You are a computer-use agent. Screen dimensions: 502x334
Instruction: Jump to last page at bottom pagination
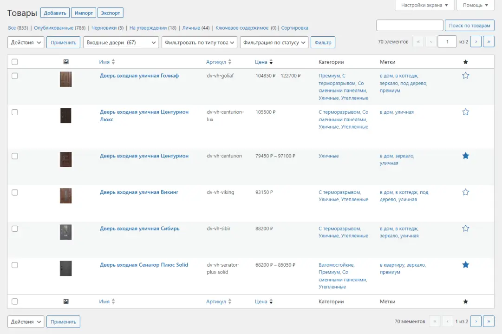tap(489, 321)
